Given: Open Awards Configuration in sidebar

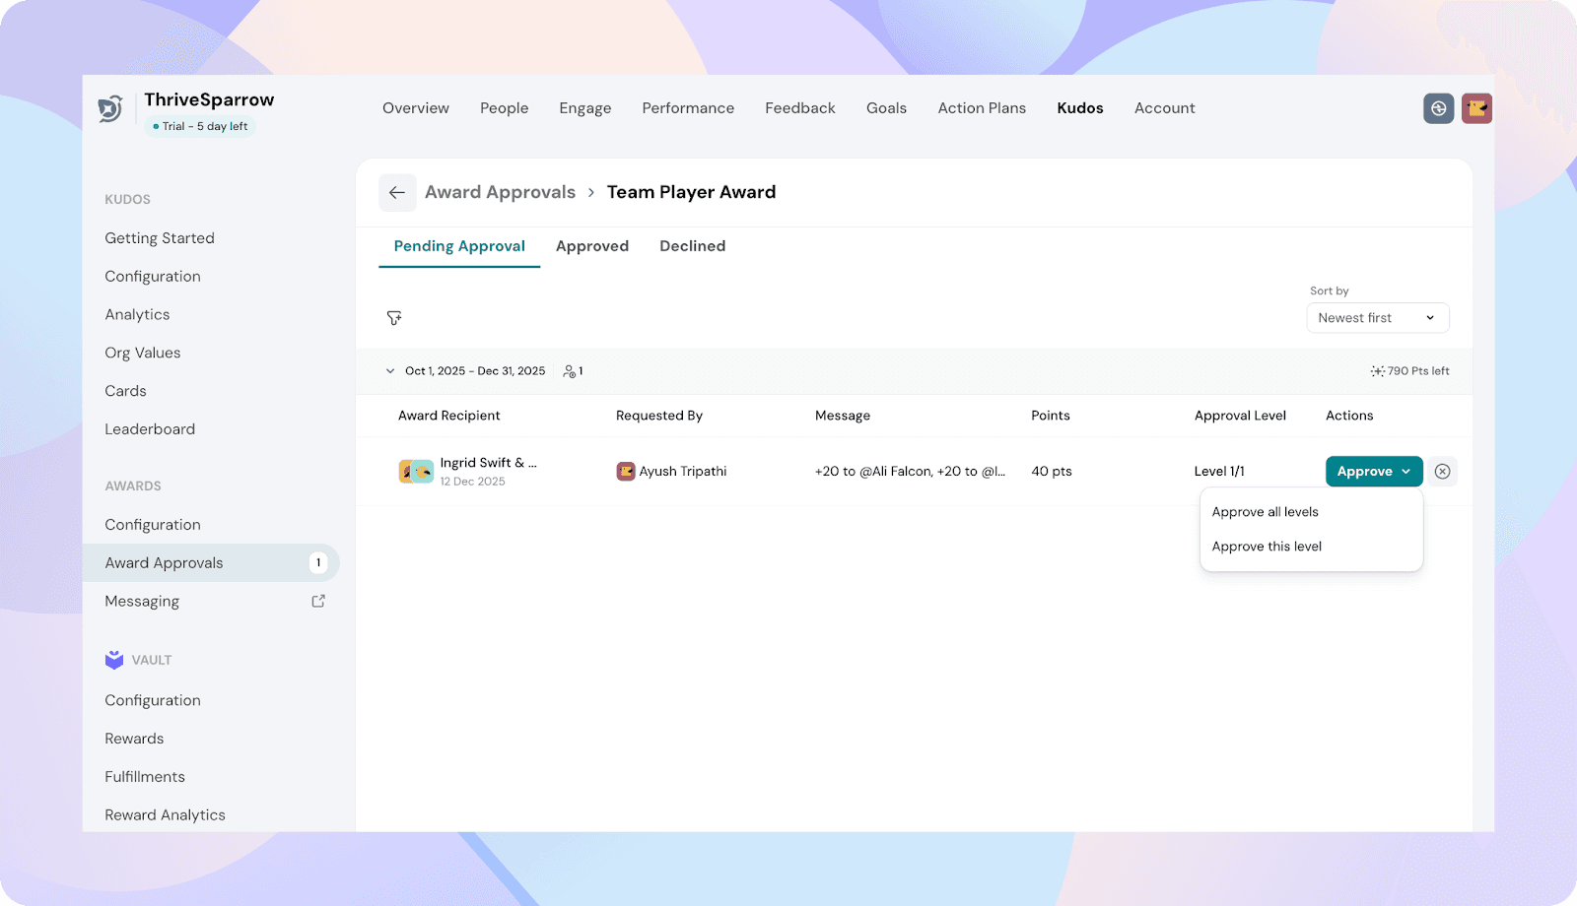Looking at the screenshot, I should point(153,525).
